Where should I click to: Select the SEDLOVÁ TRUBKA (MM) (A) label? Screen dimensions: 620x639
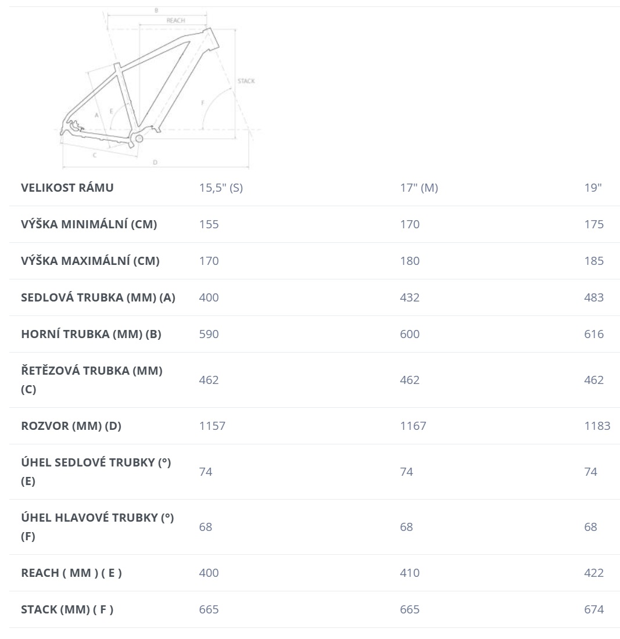pyautogui.click(x=98, y=297)
